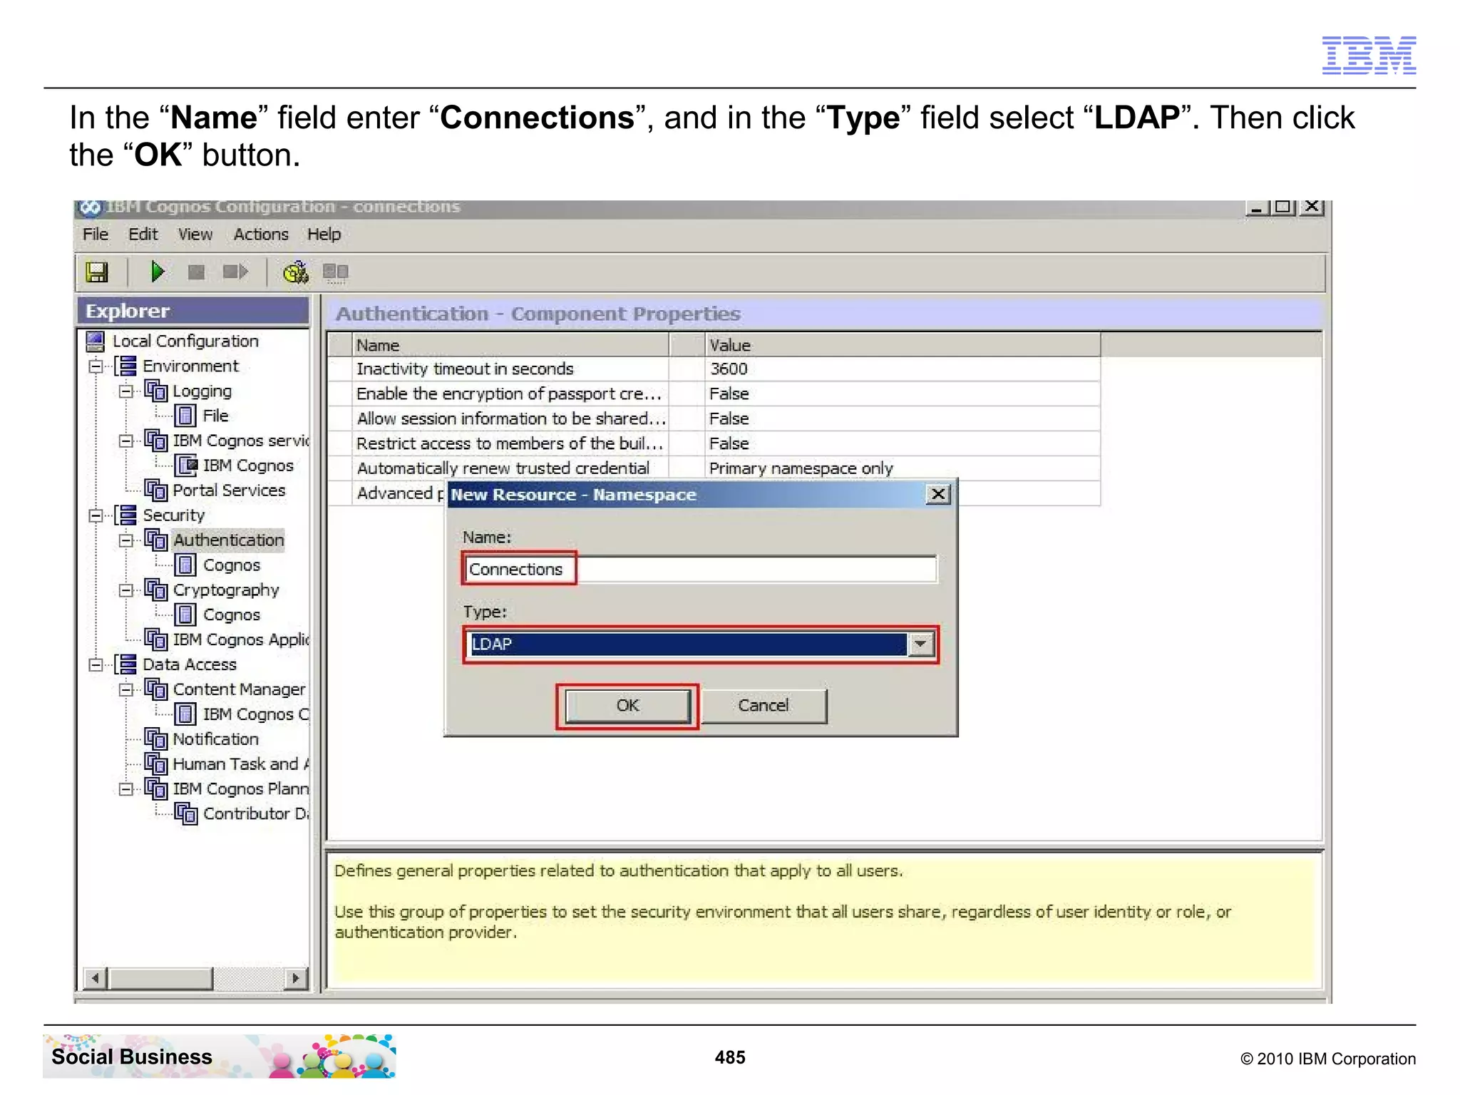Click the Cancel button in dialog

(x=764, y=706)
